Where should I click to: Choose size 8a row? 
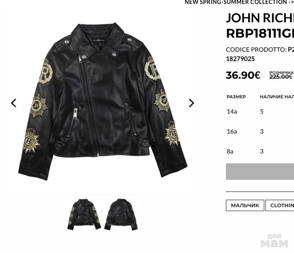point(260,151)
